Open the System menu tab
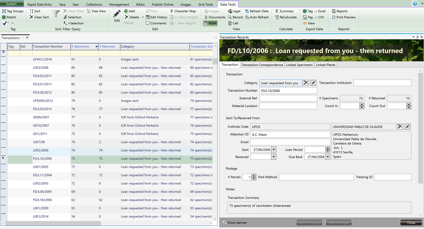The width and height of the screenshot is (424, 229). point(11,4)
